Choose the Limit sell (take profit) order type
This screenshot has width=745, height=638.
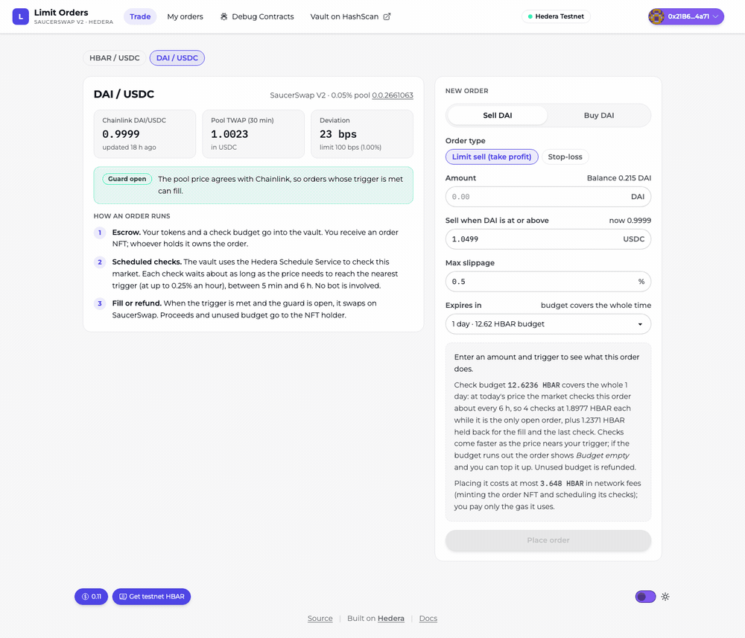click(x=492, y=157)
